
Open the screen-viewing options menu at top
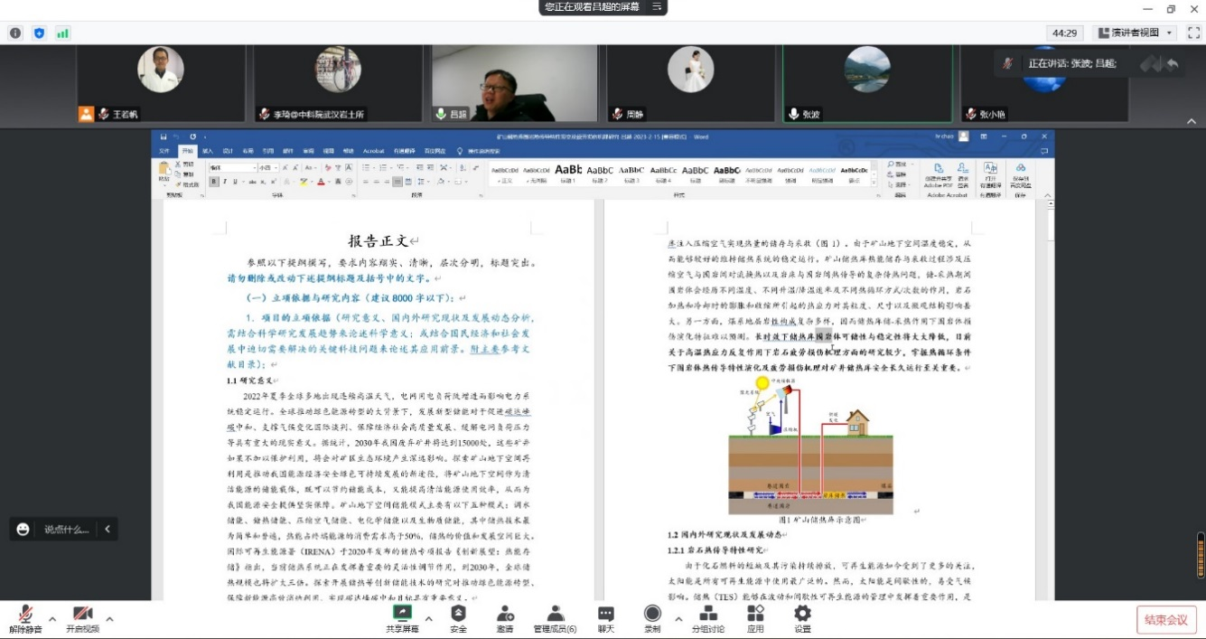click(659, 7)
